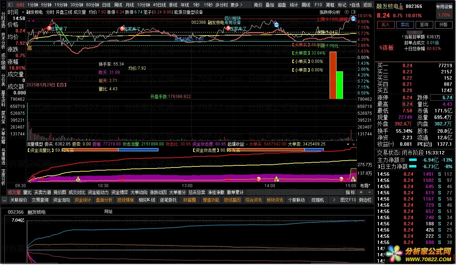Select the 量比 indicator tab

pyautogui.click(x=27, y=192)
